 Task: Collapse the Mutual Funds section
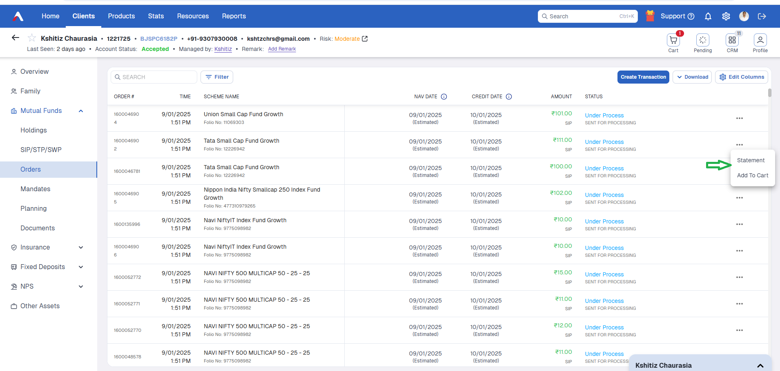(81, 111)
